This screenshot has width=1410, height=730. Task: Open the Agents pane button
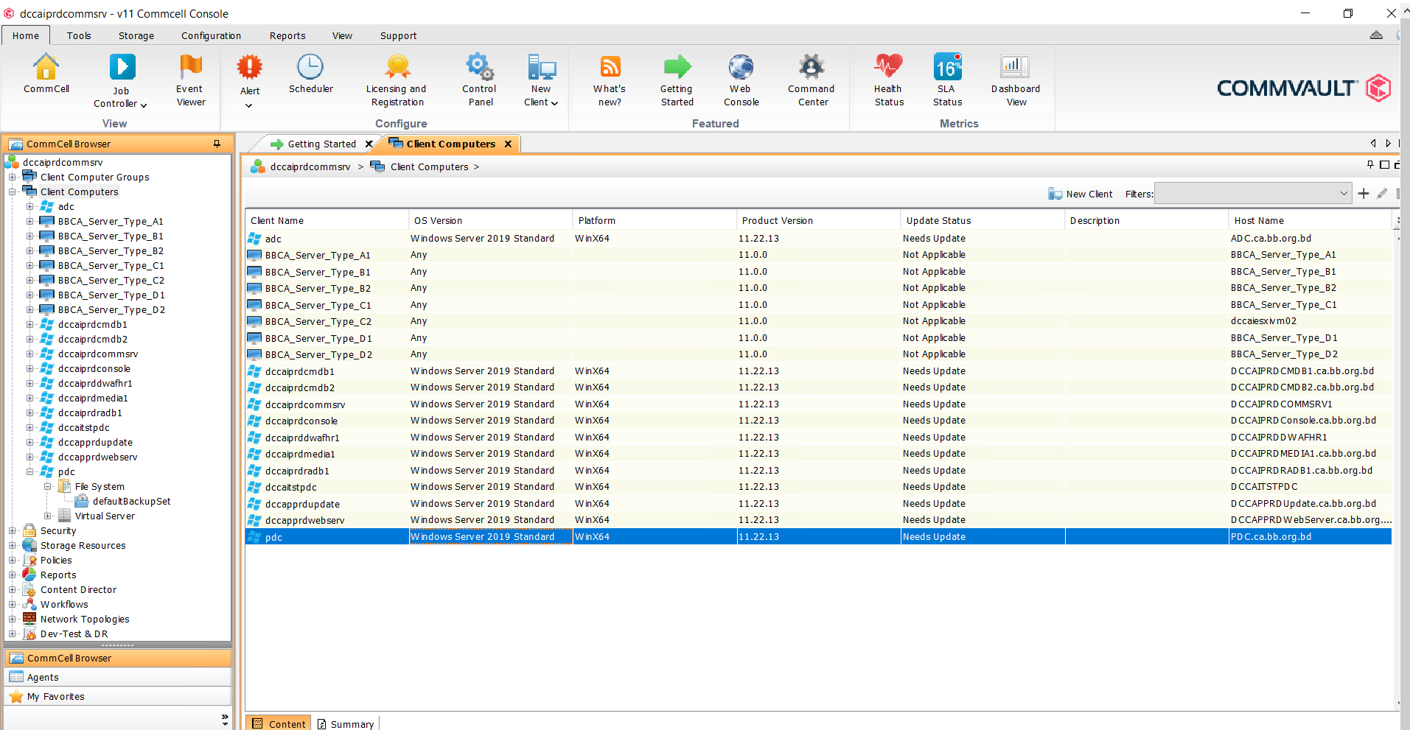tap(118, 677)
